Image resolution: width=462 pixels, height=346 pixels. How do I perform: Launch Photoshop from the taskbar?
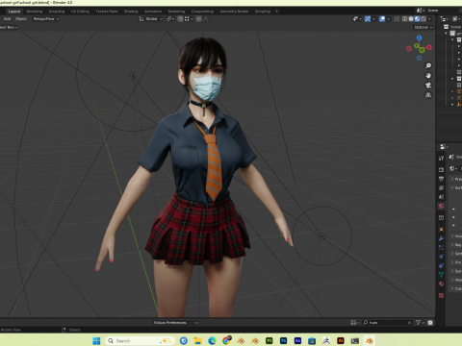click(x=284, y=341)
